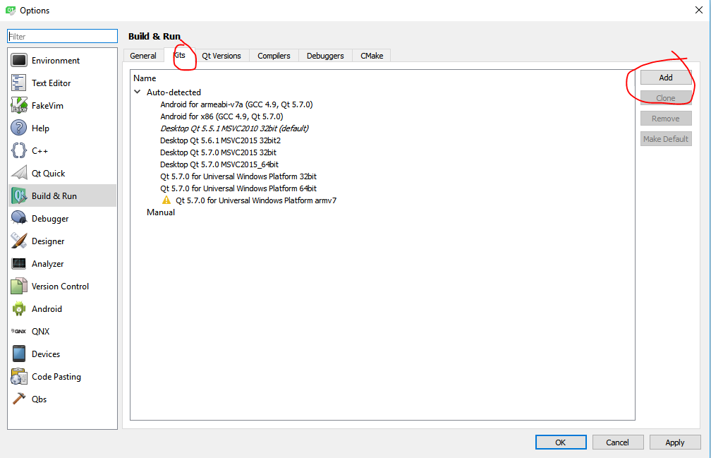711x458 pixels.
Task: Select Desktop Qt 5.5.1 MSVC2010 32bit kit
Action: point(234,128)
